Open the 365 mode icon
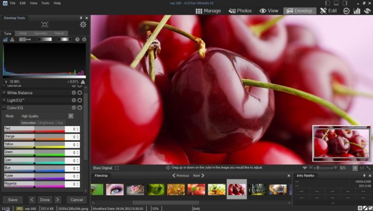Screen dimensions: 373x211 click(346, 10)
